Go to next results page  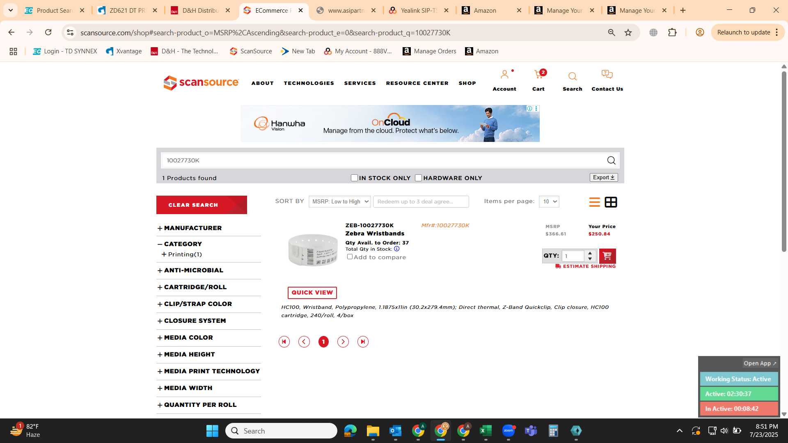coord(343,342)
